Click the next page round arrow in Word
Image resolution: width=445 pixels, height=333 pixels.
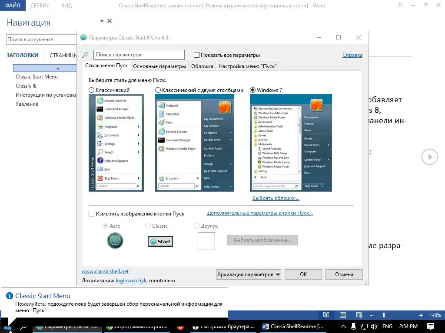(430, 157)
